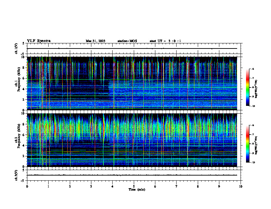Click the "-10" label on ch.2 color bar
The height and width of the screenshot is (209, 271).
[x=253, y=163]
